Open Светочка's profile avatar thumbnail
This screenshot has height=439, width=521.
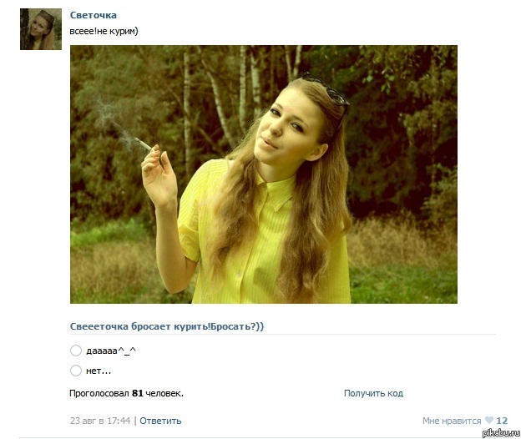coord(41,29)
